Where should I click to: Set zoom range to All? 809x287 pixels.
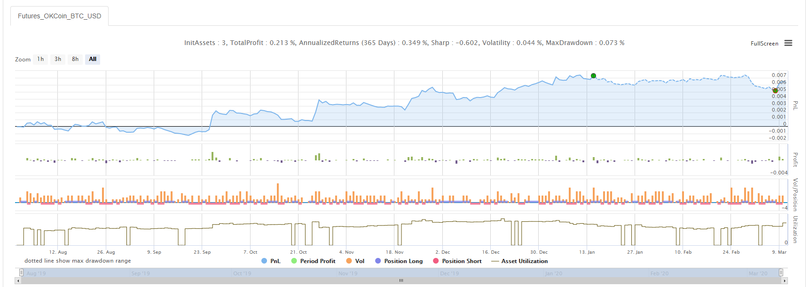click(93, 59)
